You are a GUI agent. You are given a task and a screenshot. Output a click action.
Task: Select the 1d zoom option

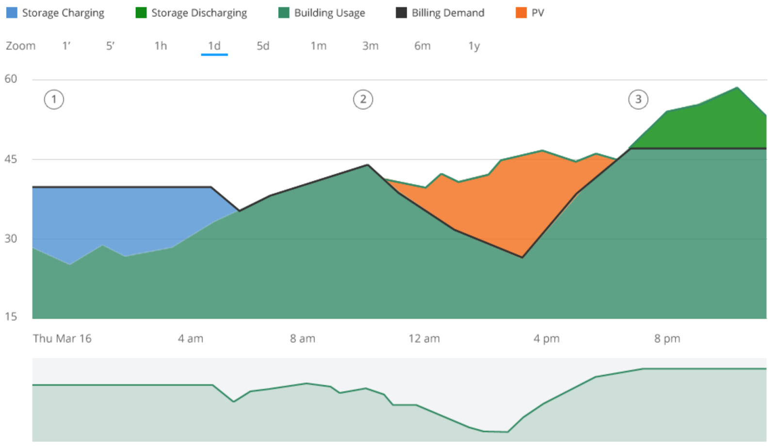point(214,46)
